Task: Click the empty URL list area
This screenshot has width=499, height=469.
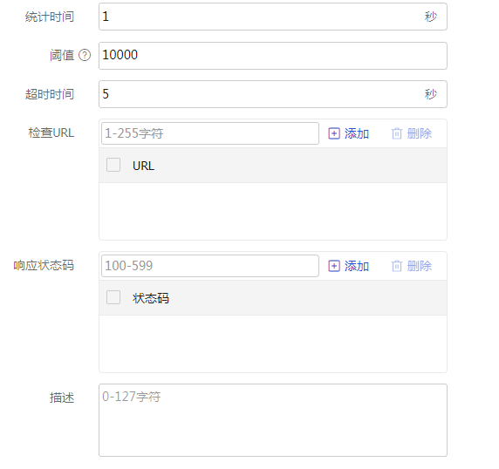Action: [x=273, y=211]
